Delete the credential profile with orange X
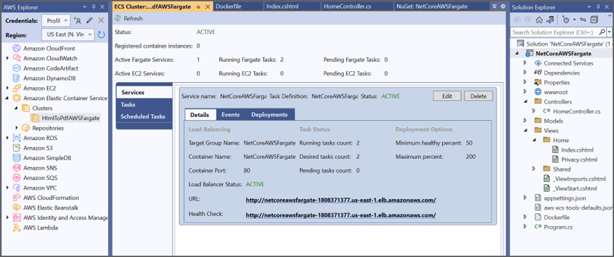This screenshot has height=257, width=614. click(x=101, y=21)
